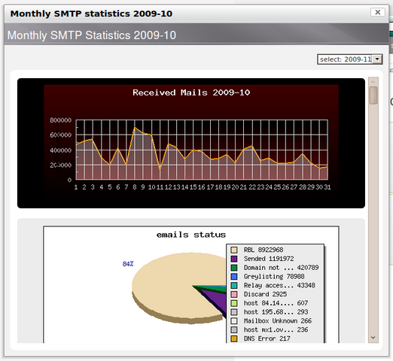
Task: Click the vertical scrollbar thumb
Action: (373, 96)
